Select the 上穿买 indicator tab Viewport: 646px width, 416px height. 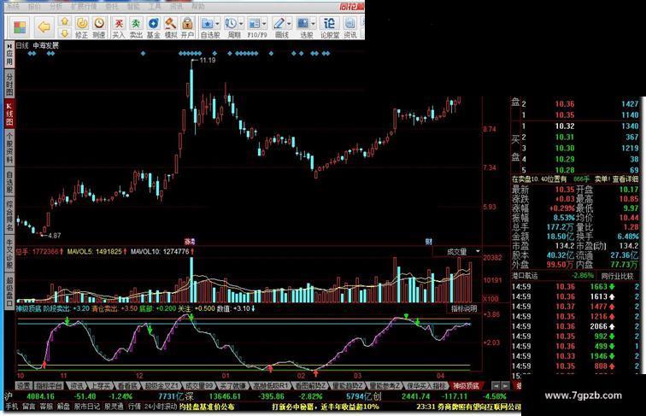(x=101, y=386)
